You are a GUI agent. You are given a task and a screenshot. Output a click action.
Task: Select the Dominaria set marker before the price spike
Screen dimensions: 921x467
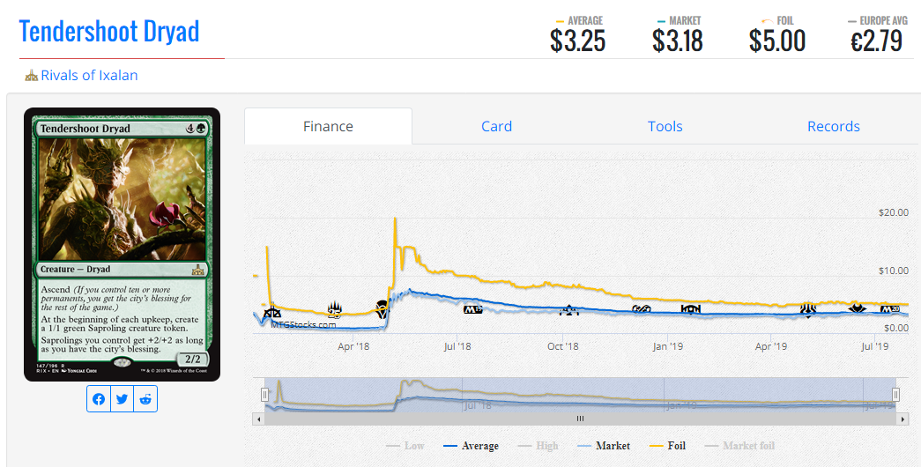[383, 308]
